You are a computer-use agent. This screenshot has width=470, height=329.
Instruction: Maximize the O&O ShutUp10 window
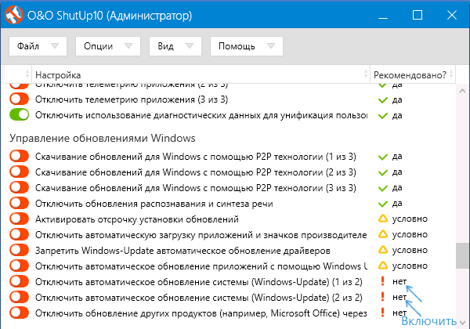click(x=418, y=15)
